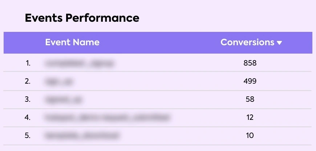Click the blurred event name in row 2
The height and width of the screenshot is (151, 316).
(59, 81)
